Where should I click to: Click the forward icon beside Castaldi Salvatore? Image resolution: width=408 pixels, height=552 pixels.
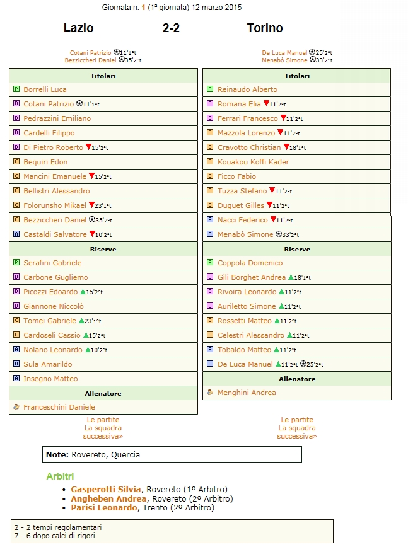click(16, 234)
